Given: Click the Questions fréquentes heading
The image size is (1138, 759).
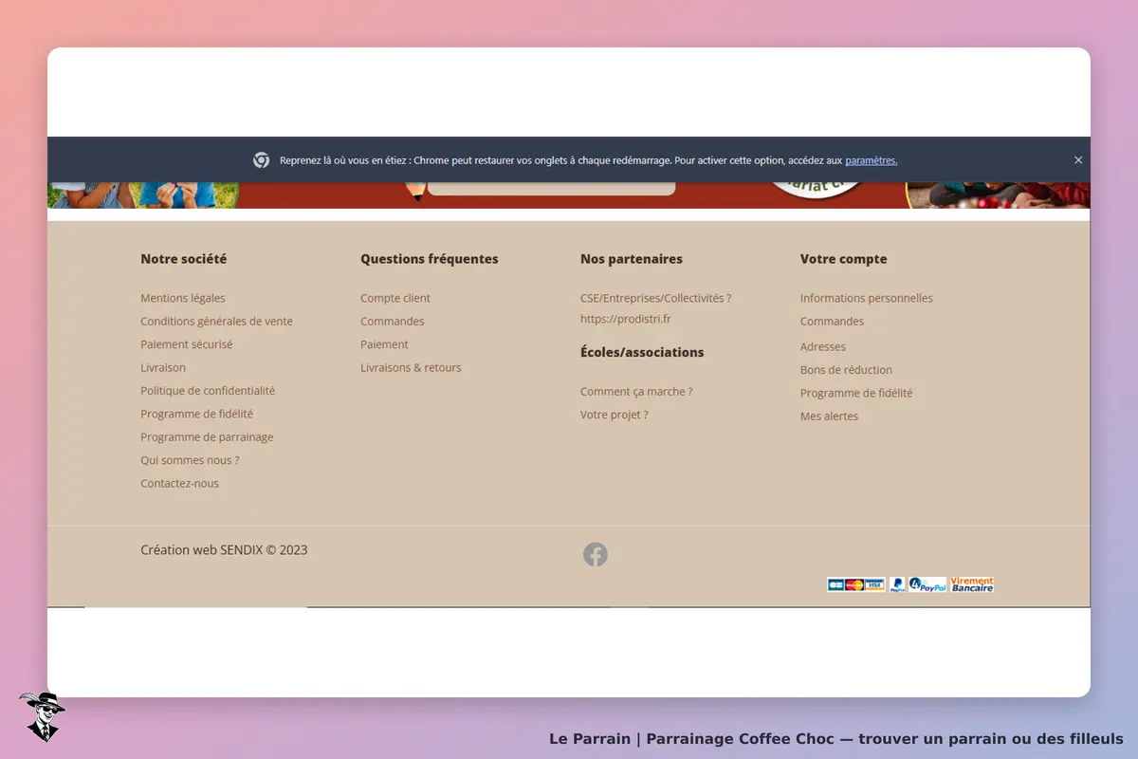Looking at the screenshot, I should tap(430, 259).
